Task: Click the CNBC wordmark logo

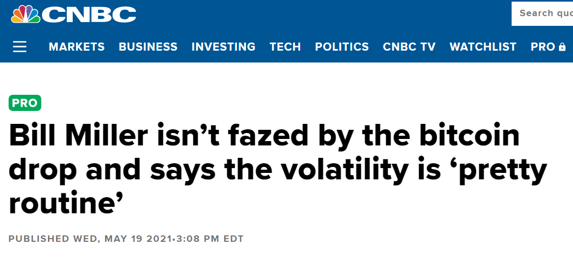Action: coord(89,15)
